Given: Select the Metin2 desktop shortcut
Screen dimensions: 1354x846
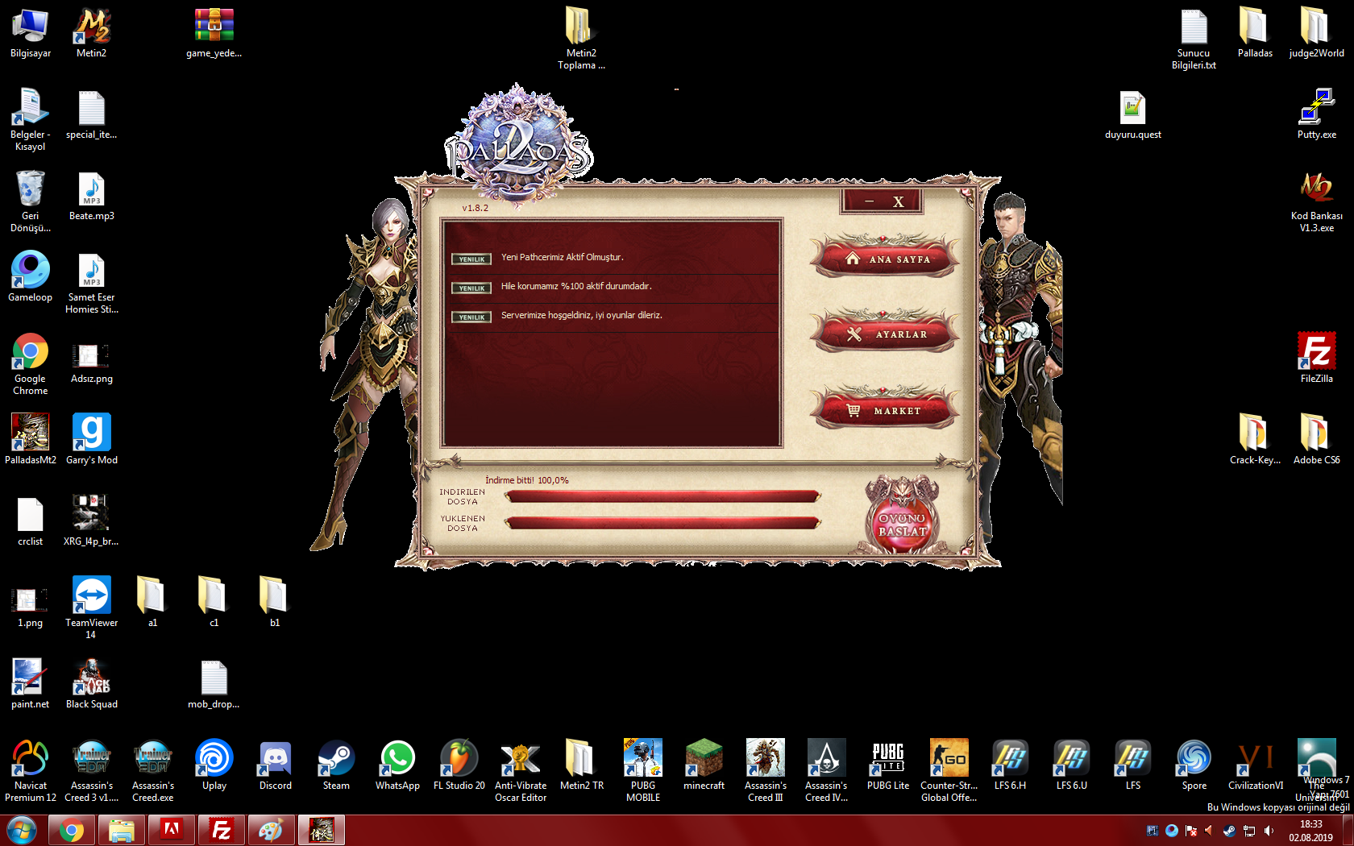Looking at the screenshot, I should (x=92, y=33).
